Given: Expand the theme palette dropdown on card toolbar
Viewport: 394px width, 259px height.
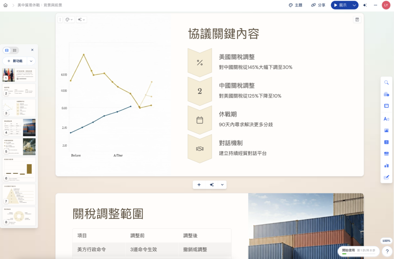Looking at the screenshot, I should 72,19.
